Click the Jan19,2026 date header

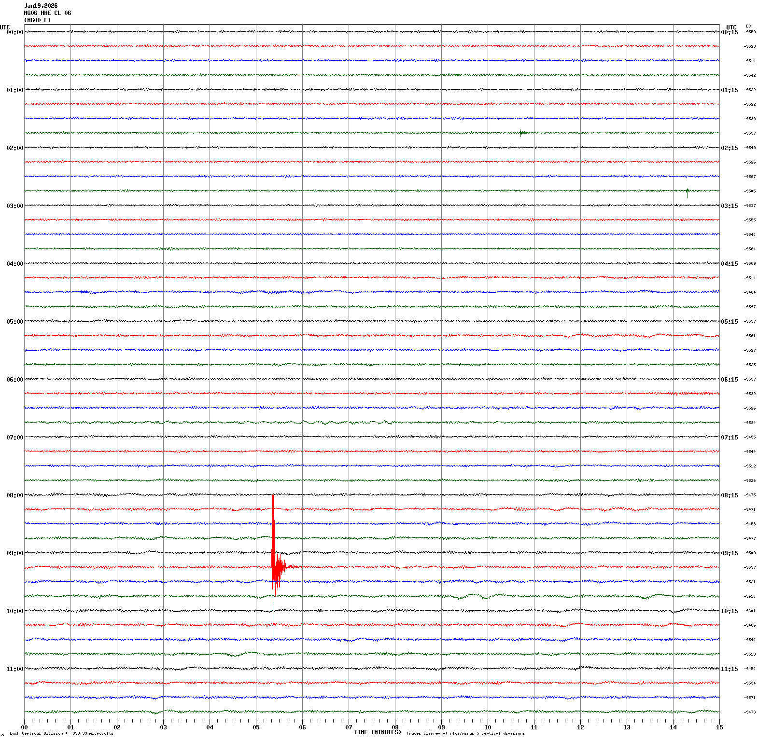coord(41,6)
